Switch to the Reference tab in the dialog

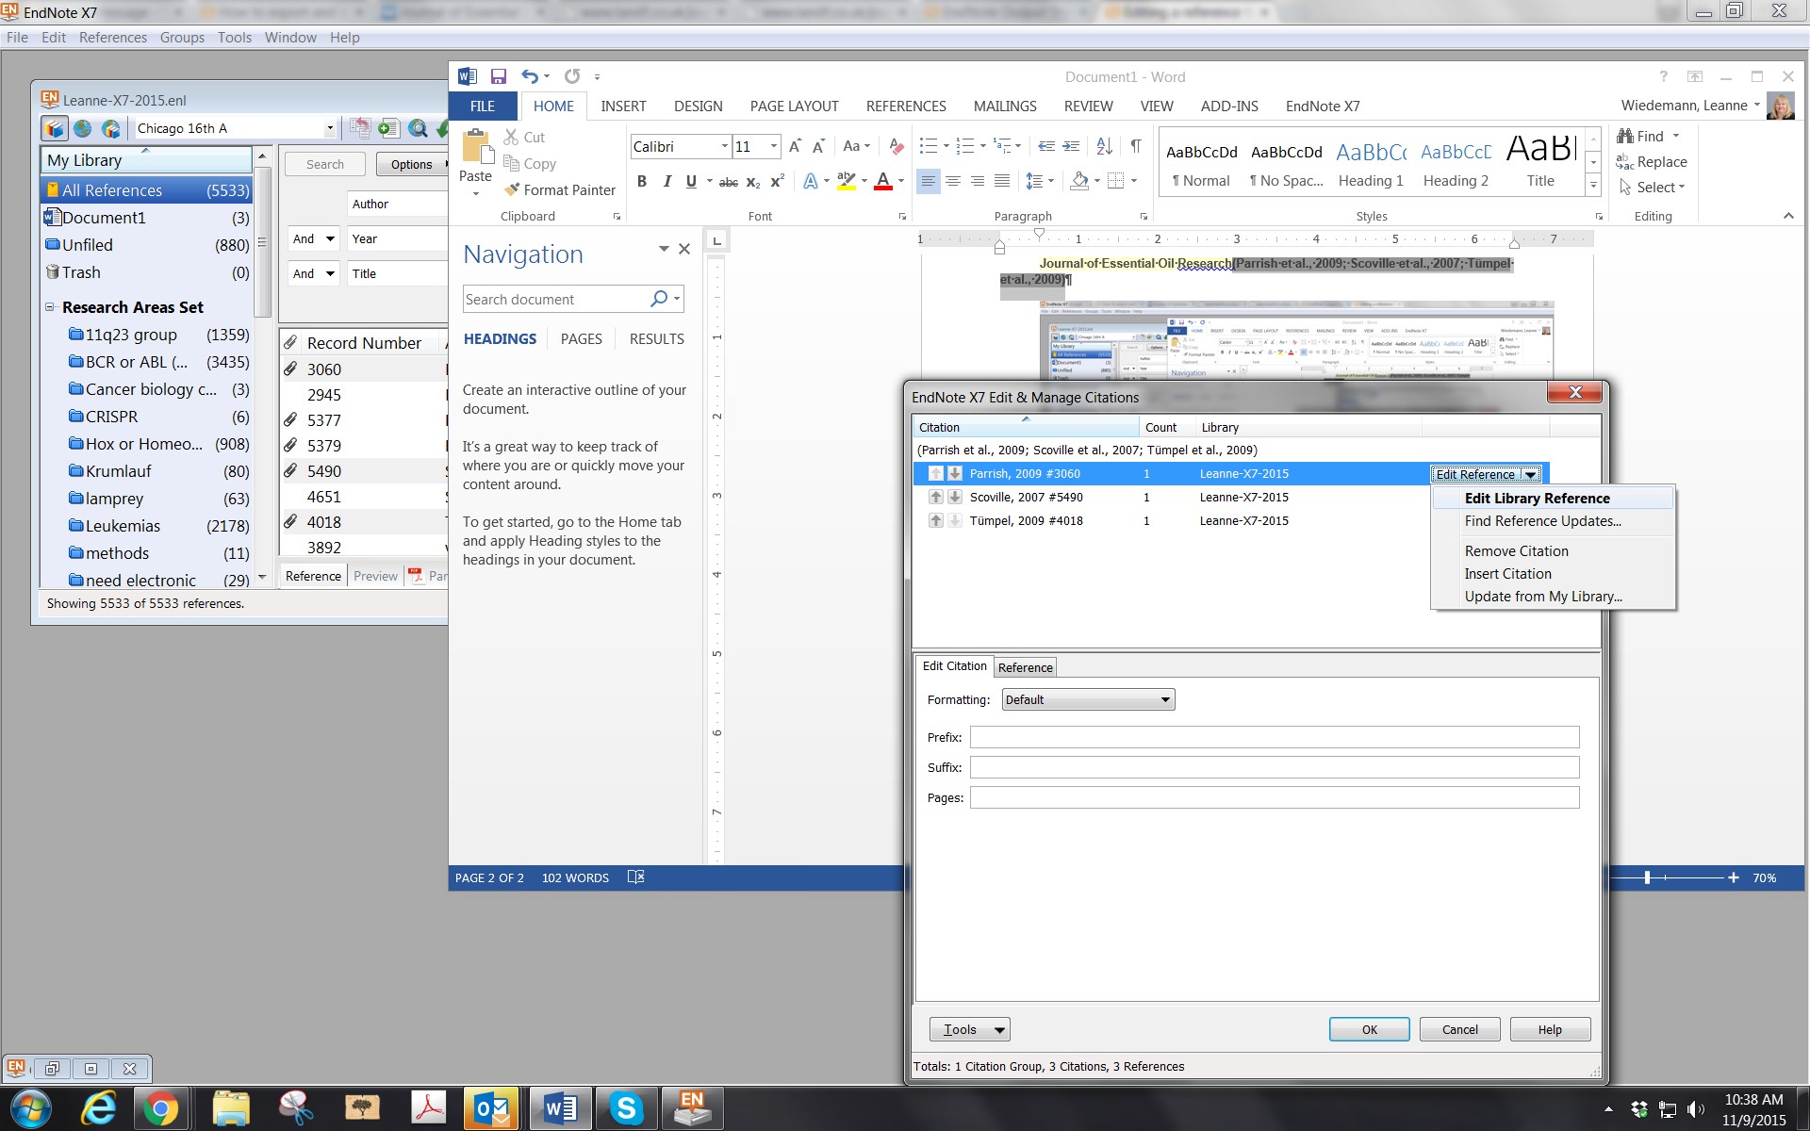[1025, 666]
